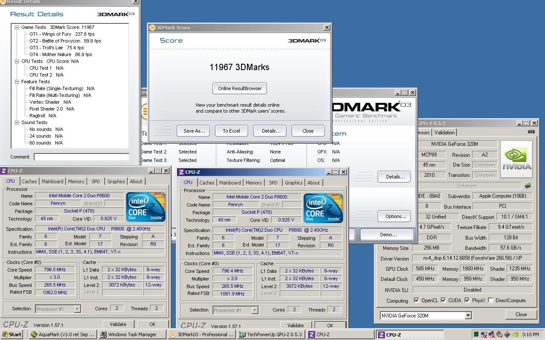Uncheck the OpenCL checkbox in GPU-Z
This screenshot has width=545, height=340.
[416, 300]
